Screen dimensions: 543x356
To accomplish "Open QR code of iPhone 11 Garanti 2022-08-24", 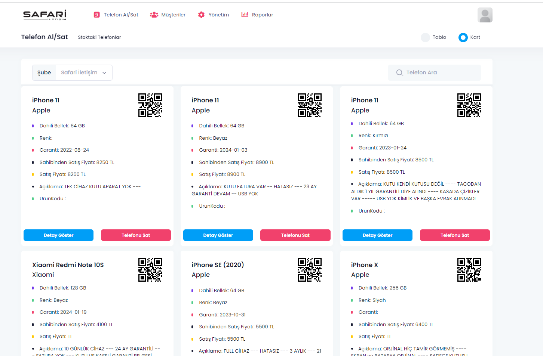I will point(150,105).
